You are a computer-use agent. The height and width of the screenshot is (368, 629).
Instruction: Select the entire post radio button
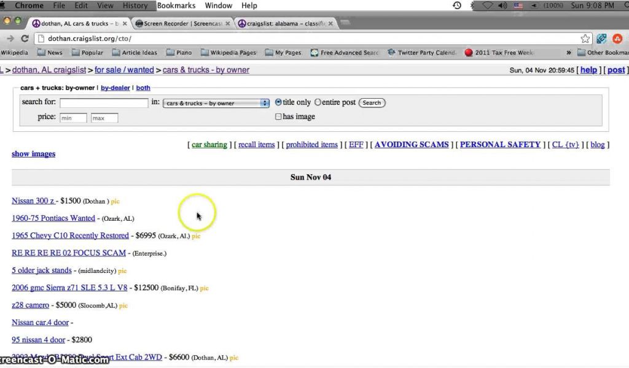click(x=318, y=102)
